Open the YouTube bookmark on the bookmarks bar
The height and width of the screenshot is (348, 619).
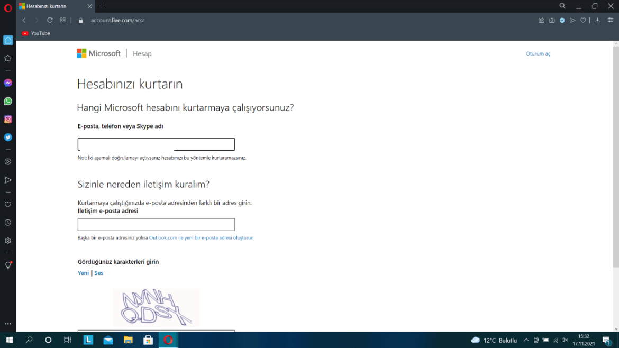[36, 33]
